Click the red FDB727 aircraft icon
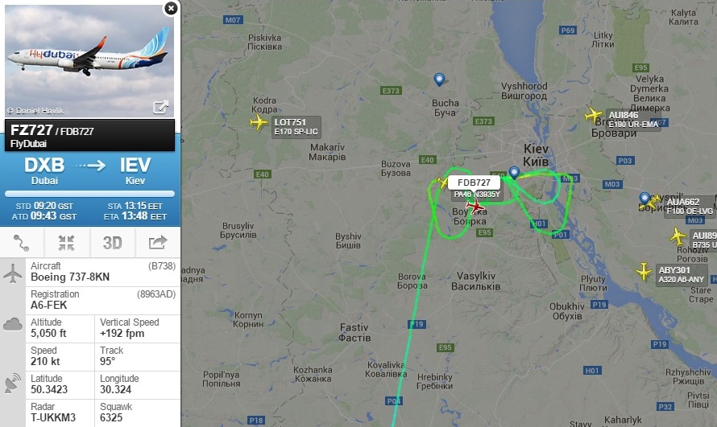 (475, 207)
